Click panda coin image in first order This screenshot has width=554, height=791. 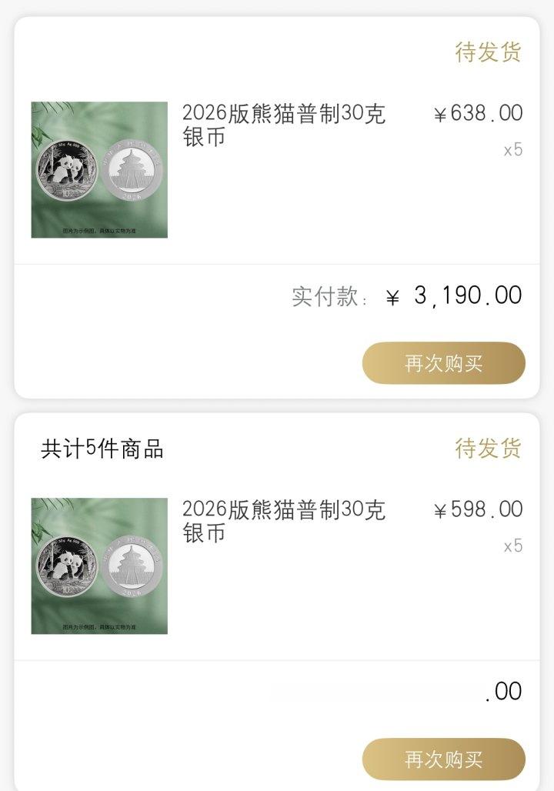[68, 171]
